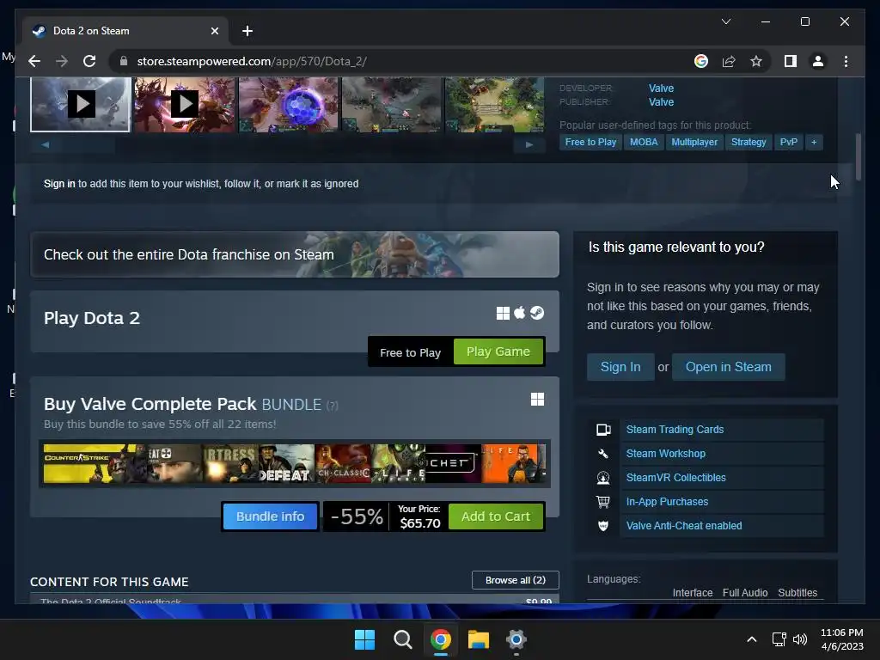Click the page vertical scrollbar thumb
880x660 pixels.
[x=859, y=156]
